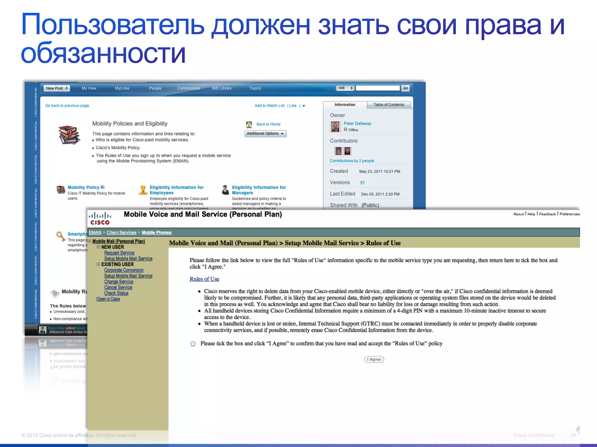The image size is (597, 447).
Task: Click the Open a Case link
Action: [108, 299]
